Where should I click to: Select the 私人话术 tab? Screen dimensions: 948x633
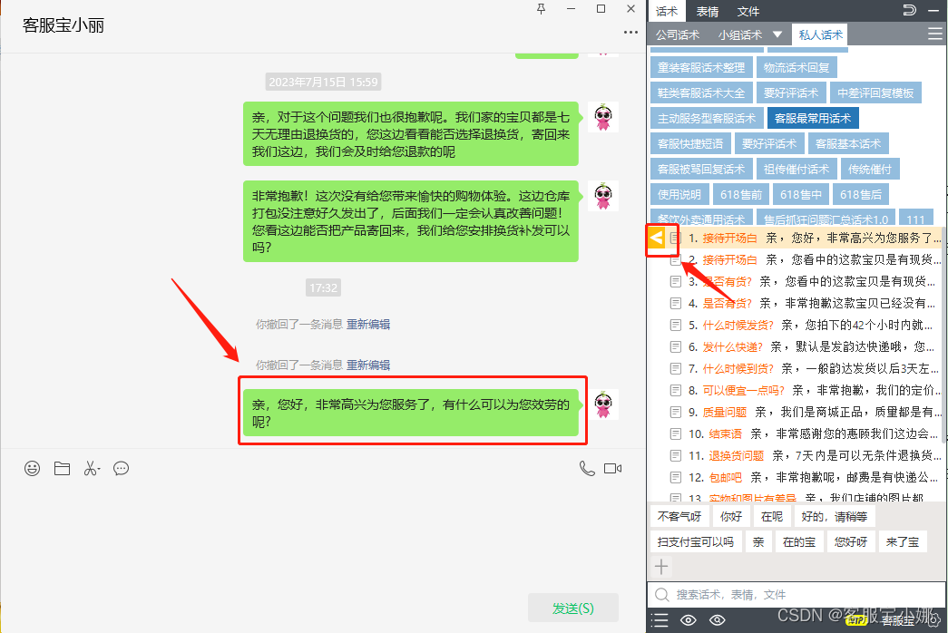click(x=820, y=34)
